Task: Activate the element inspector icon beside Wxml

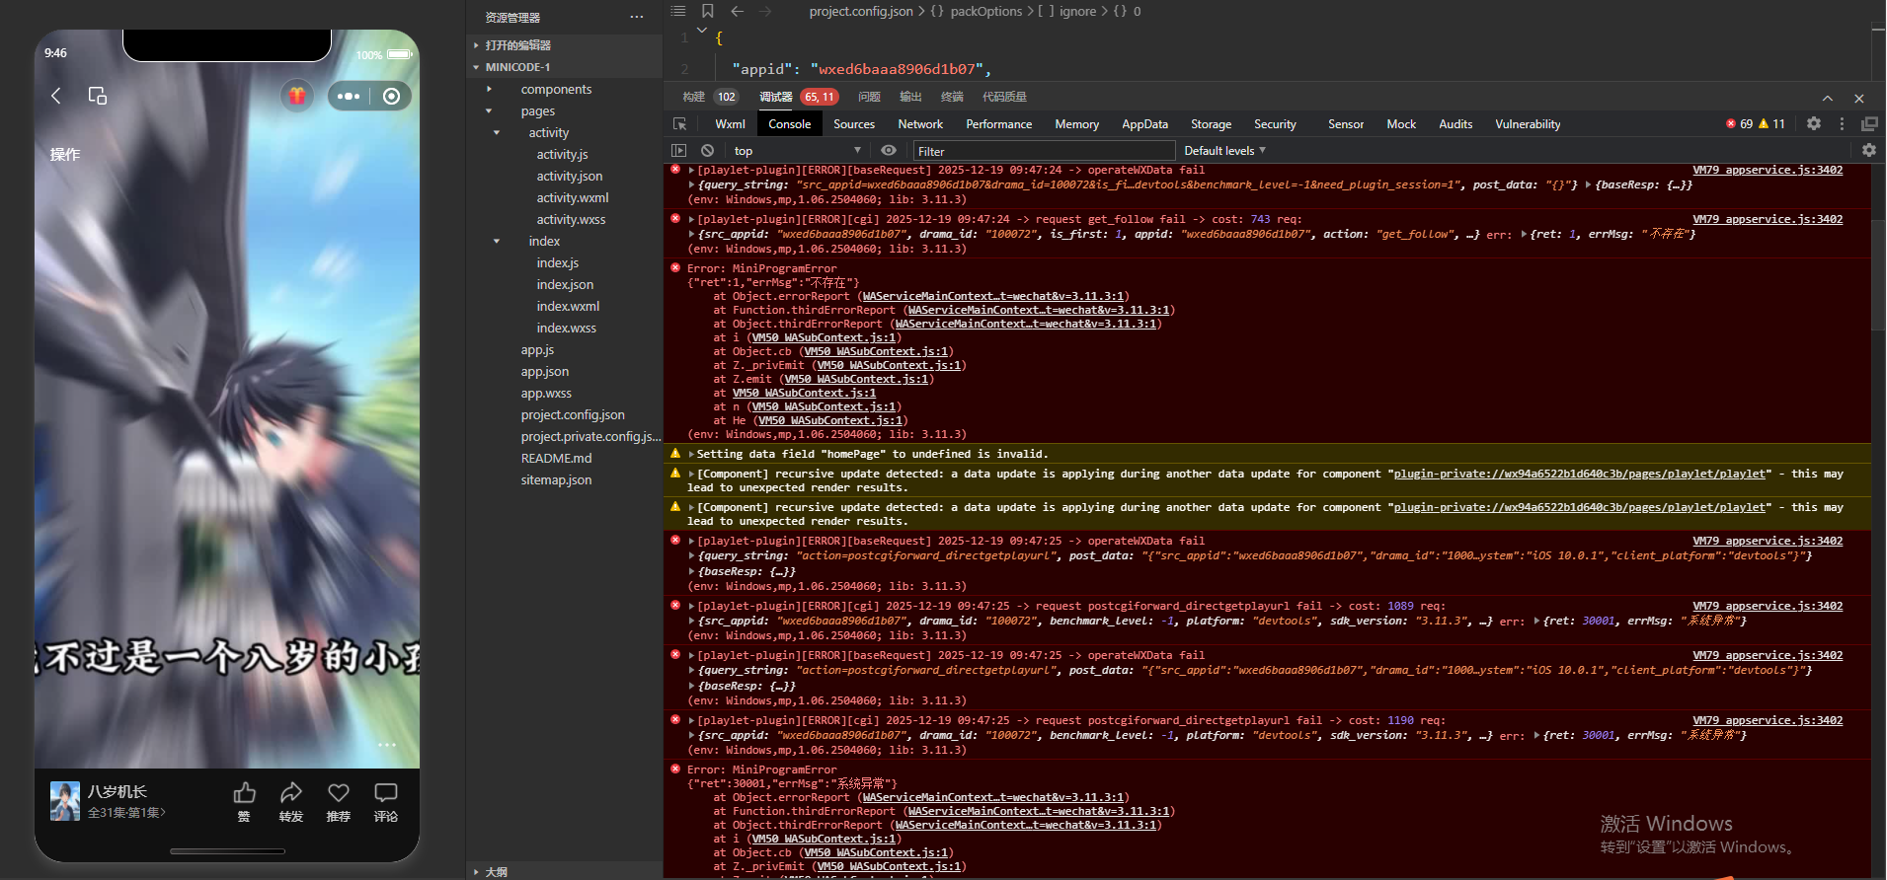Action: 680,124
